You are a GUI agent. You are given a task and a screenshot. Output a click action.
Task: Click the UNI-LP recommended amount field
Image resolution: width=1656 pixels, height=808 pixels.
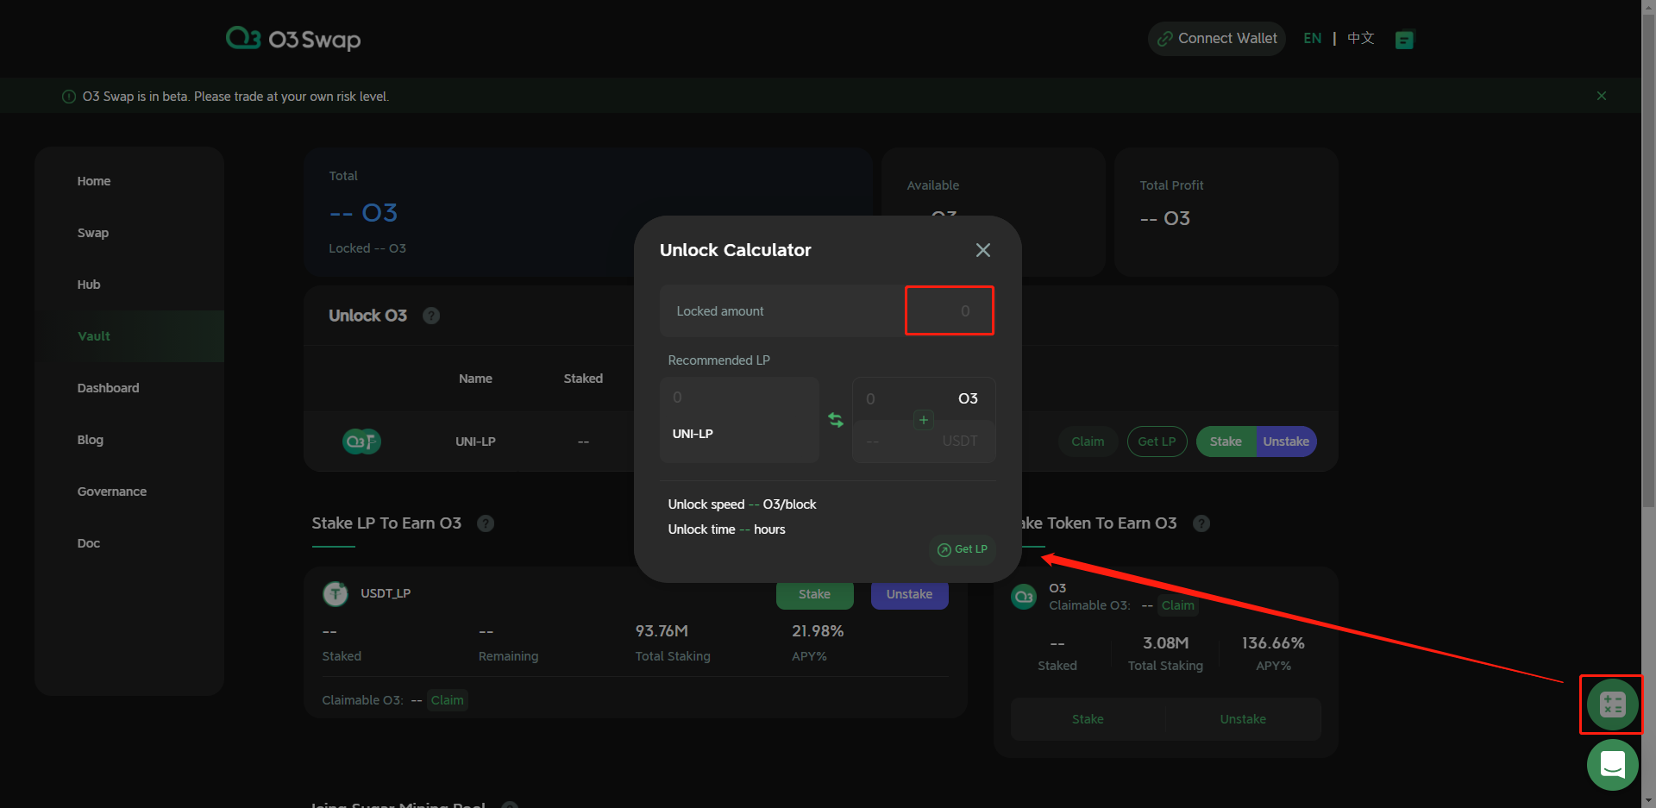pyautogui.click(x=739, y=420)
